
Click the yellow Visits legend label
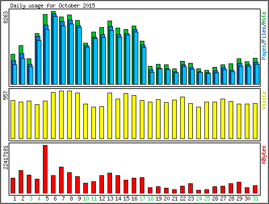264,100
